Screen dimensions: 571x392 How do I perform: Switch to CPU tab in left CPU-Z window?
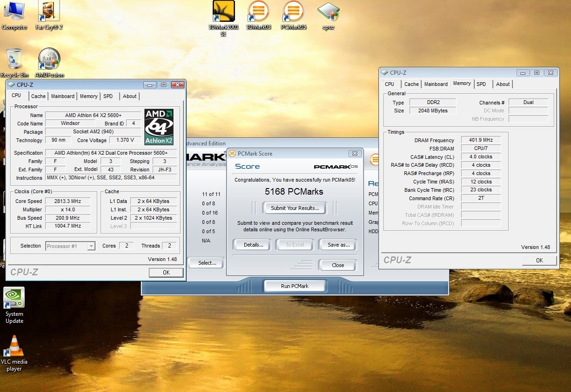(x=16, y=95)
